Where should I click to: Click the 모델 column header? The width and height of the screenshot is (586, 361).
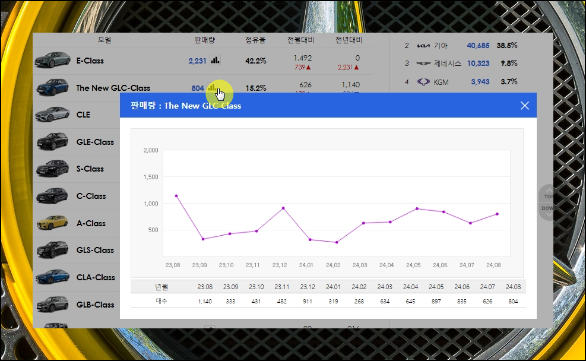point(104,40)
